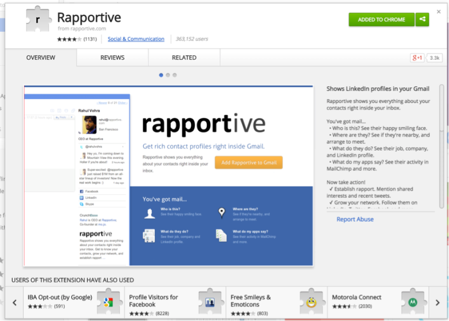Show next related extensions with the right arrow

click(x=437, y=302)
